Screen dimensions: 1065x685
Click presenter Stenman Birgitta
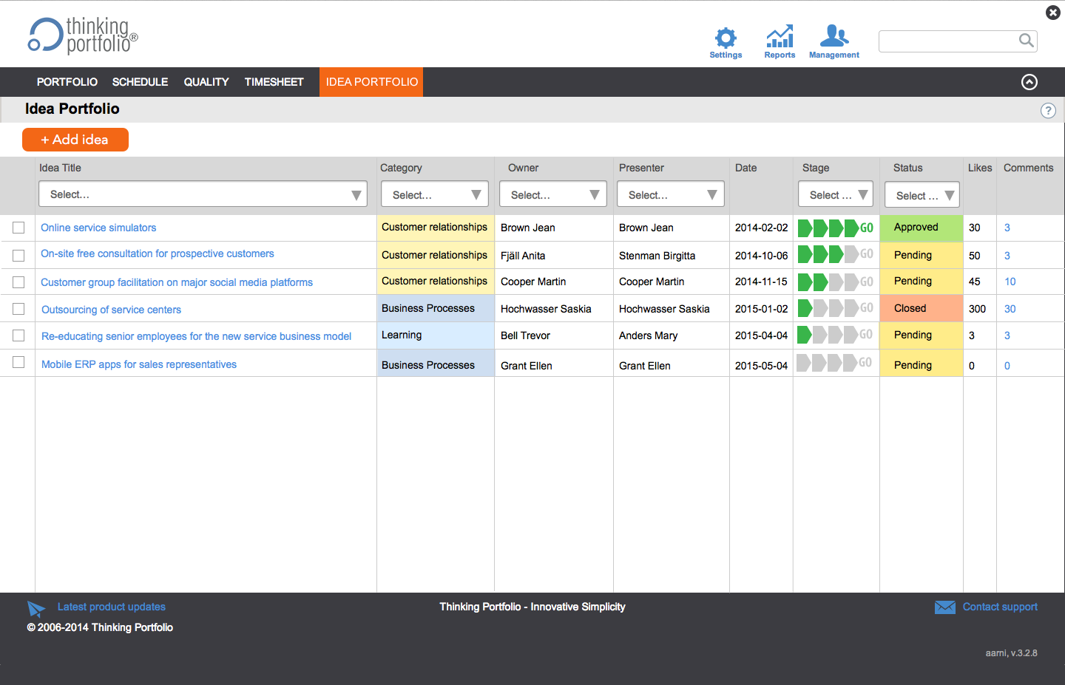pos(657,256)
